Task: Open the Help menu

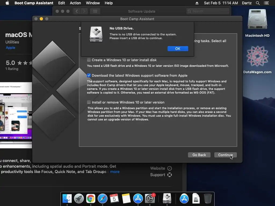Action: 108,3
